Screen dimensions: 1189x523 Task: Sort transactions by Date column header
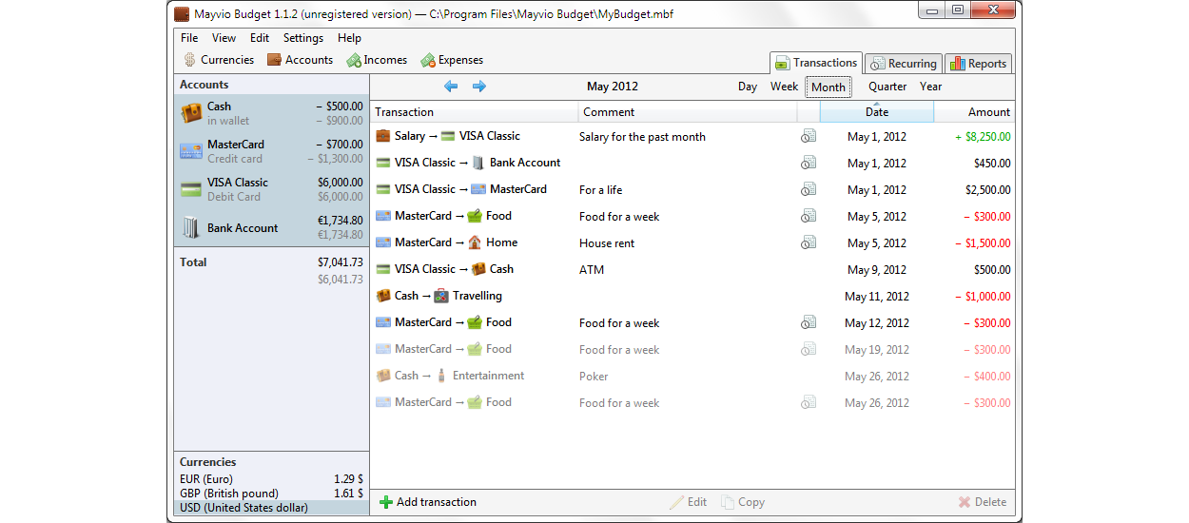point(876,112)
